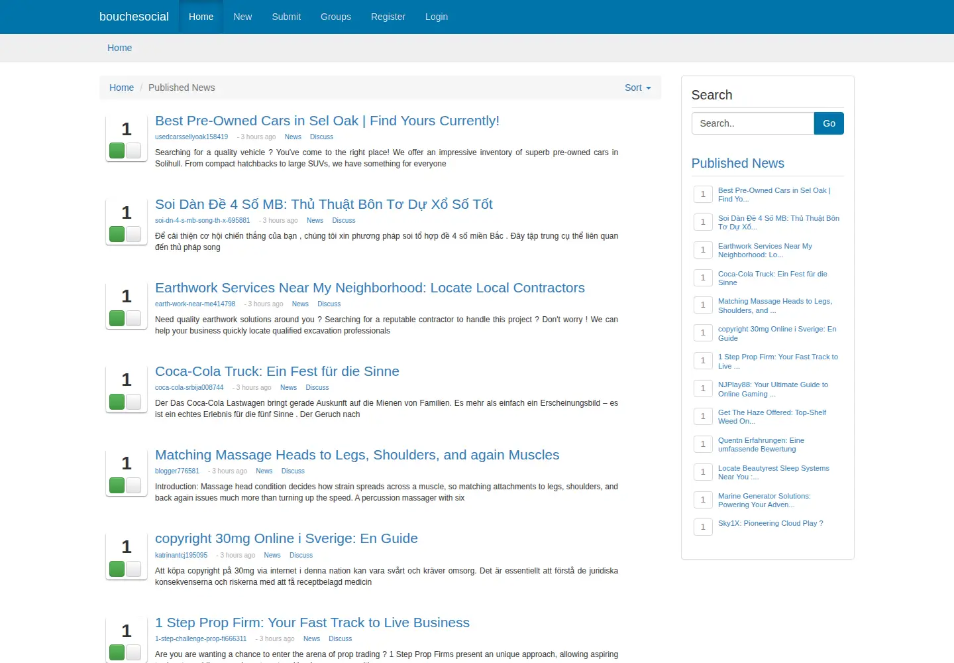Open the 1 Step Prop Firm article title
954x663 pixels.
(312, 623)
